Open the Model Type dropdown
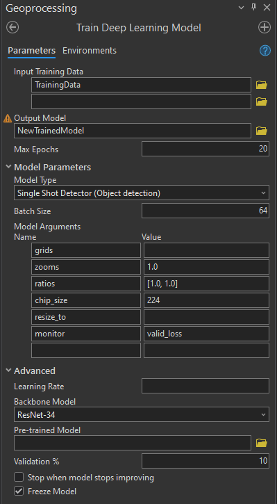The image size is (277, 504). 142,193
